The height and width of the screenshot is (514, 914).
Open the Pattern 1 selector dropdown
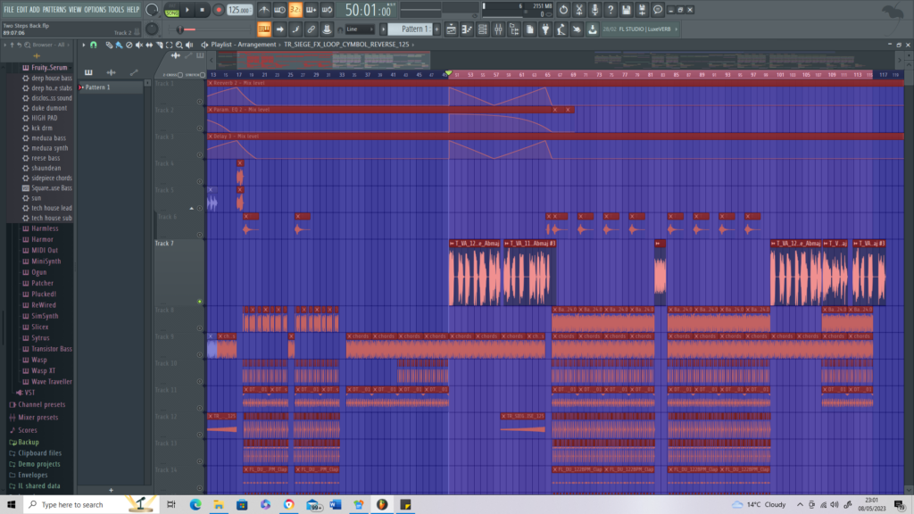point(411,29)
